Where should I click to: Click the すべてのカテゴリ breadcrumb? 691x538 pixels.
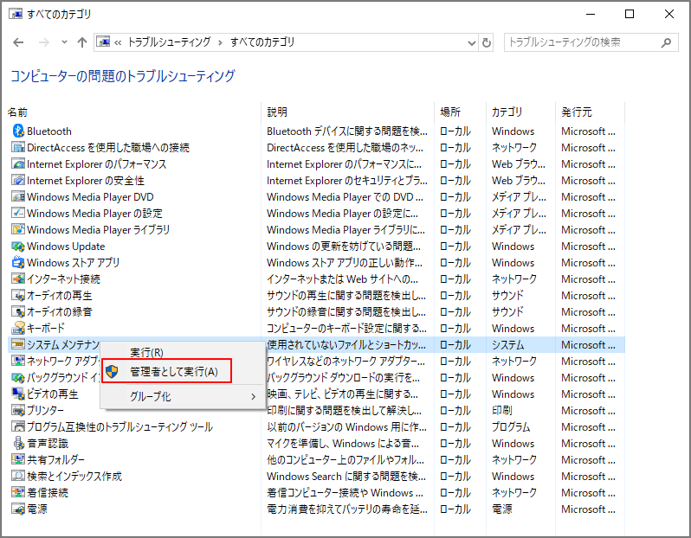262,42
